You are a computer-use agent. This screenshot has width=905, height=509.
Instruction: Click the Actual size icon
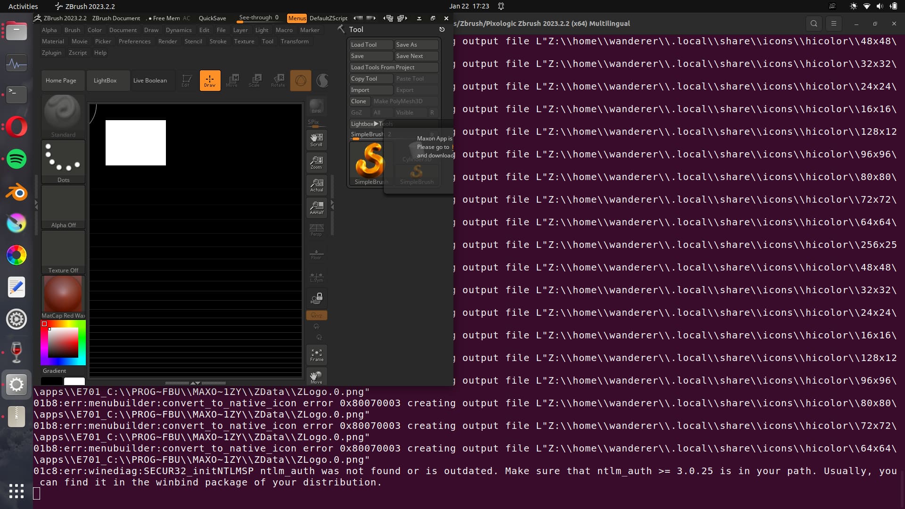316,185
